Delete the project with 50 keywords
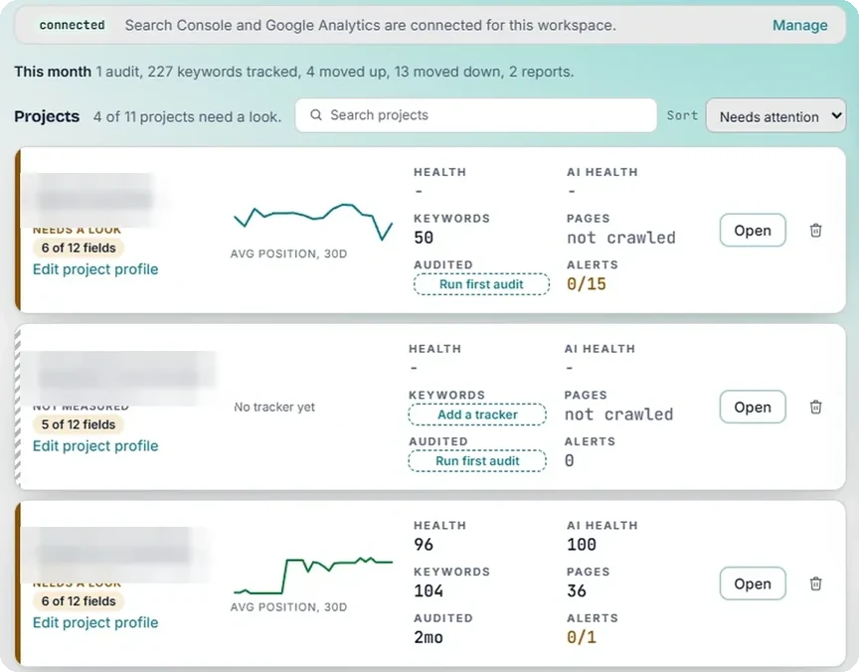Screen dimensions: 859x672 pos(815,230)
